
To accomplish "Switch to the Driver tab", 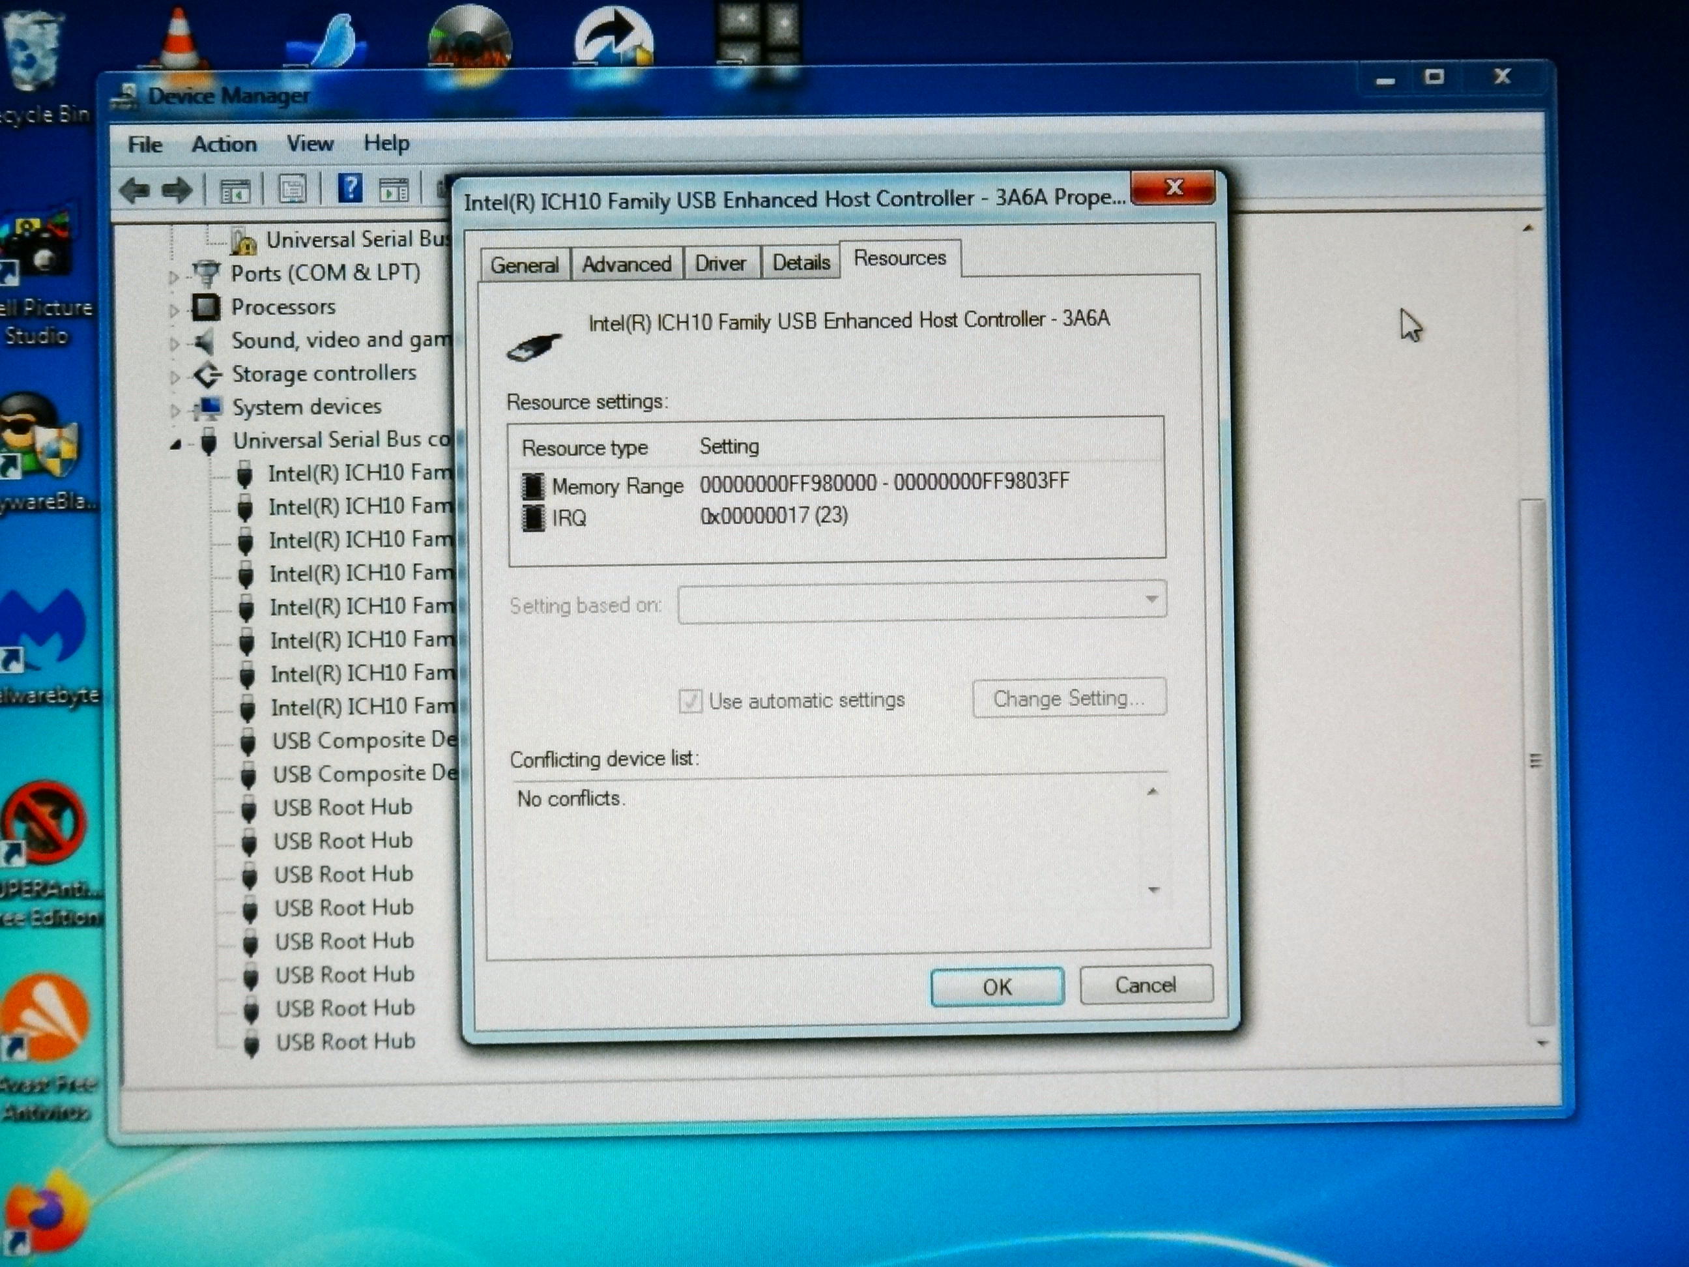I will point(720,263).
